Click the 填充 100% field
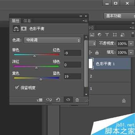The height and width of the screenshot is (135, 135). (123, 52)
